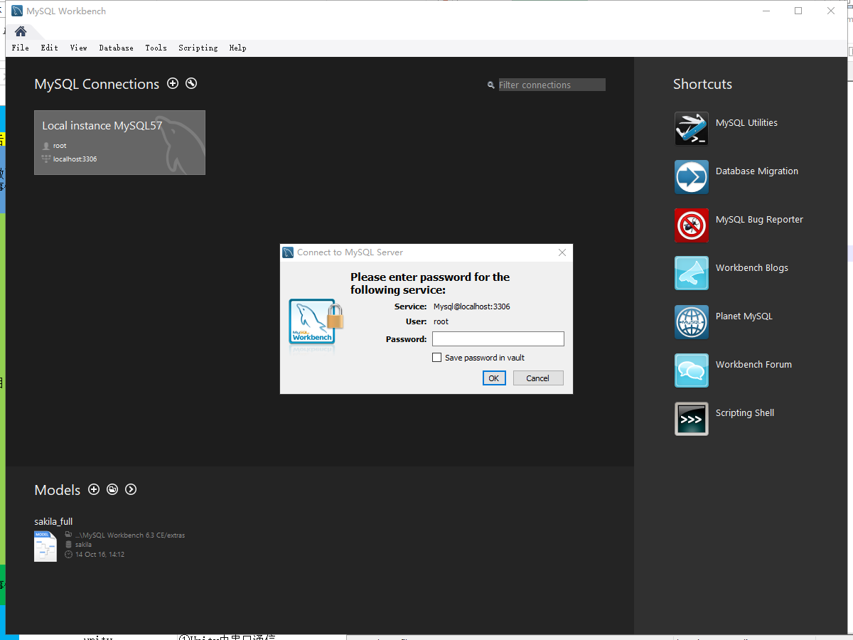Viewport: 853px width, 640px height.
Task: Open the Scripting menu
Action: (x=198, y=48)
